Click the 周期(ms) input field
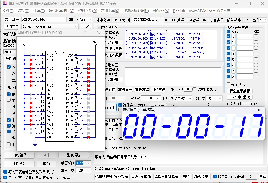The height and width of the screenshot is (183, 268). pos(188,89)
